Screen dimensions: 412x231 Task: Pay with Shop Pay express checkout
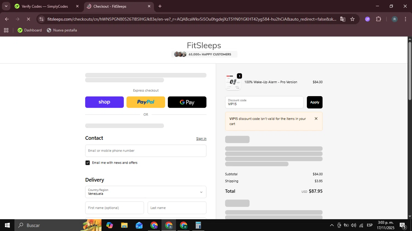click(104, 102)
